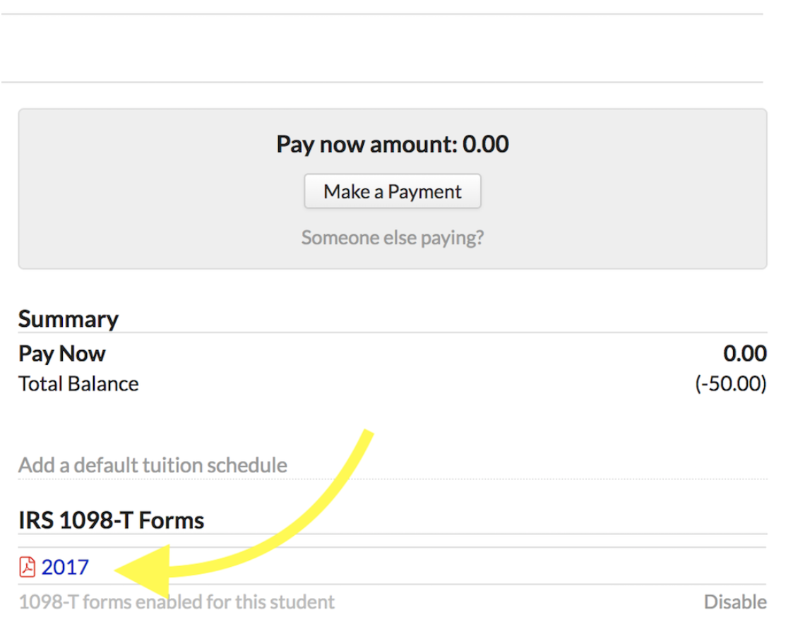Click the dotted line under the tuition schedule link
The image size is (798, 634).
494,479
